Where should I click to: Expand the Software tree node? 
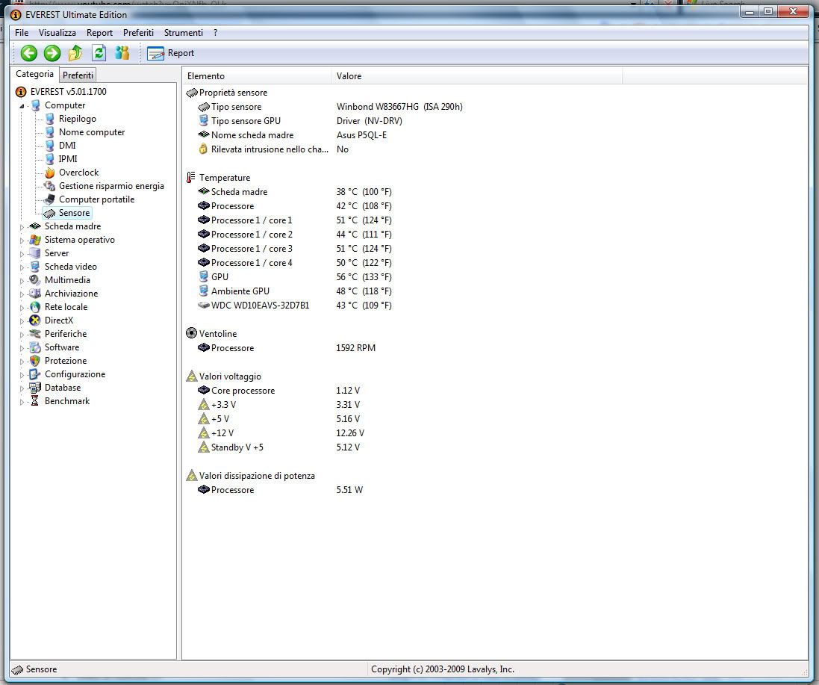click(22, 348)
